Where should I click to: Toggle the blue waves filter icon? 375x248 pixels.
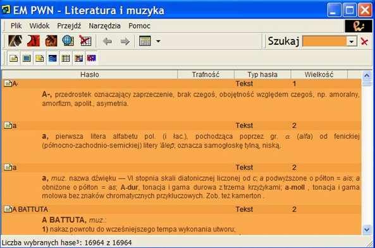click(x=52, y=58)
